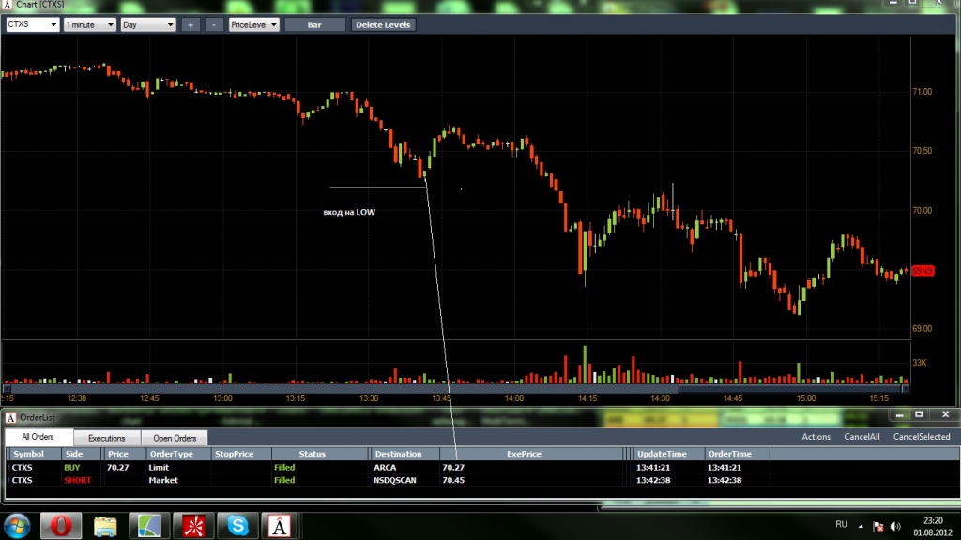
Task: Open the Day period dropdown
Action: click(x=147, y=24)
